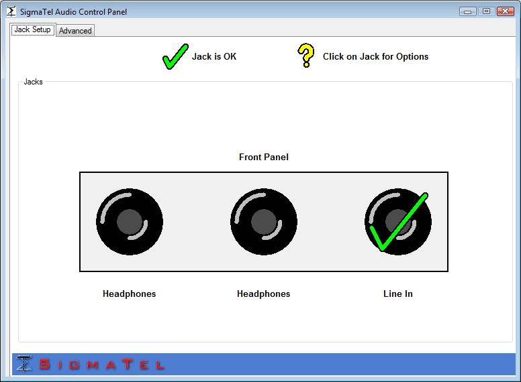Click the SigmaTel title bar icon
Viewport: 521px width, 382px height.
click(x=11, y=11)
